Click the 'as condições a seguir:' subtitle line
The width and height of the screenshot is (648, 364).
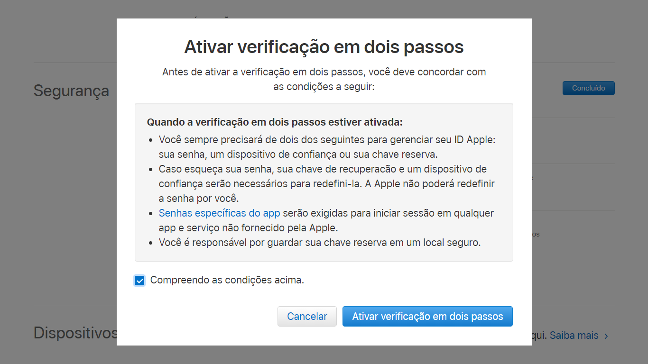click(x=324, y=87)
